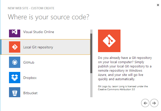
Task: Pick the Dropbox box icon
Action: coord(14,78)
